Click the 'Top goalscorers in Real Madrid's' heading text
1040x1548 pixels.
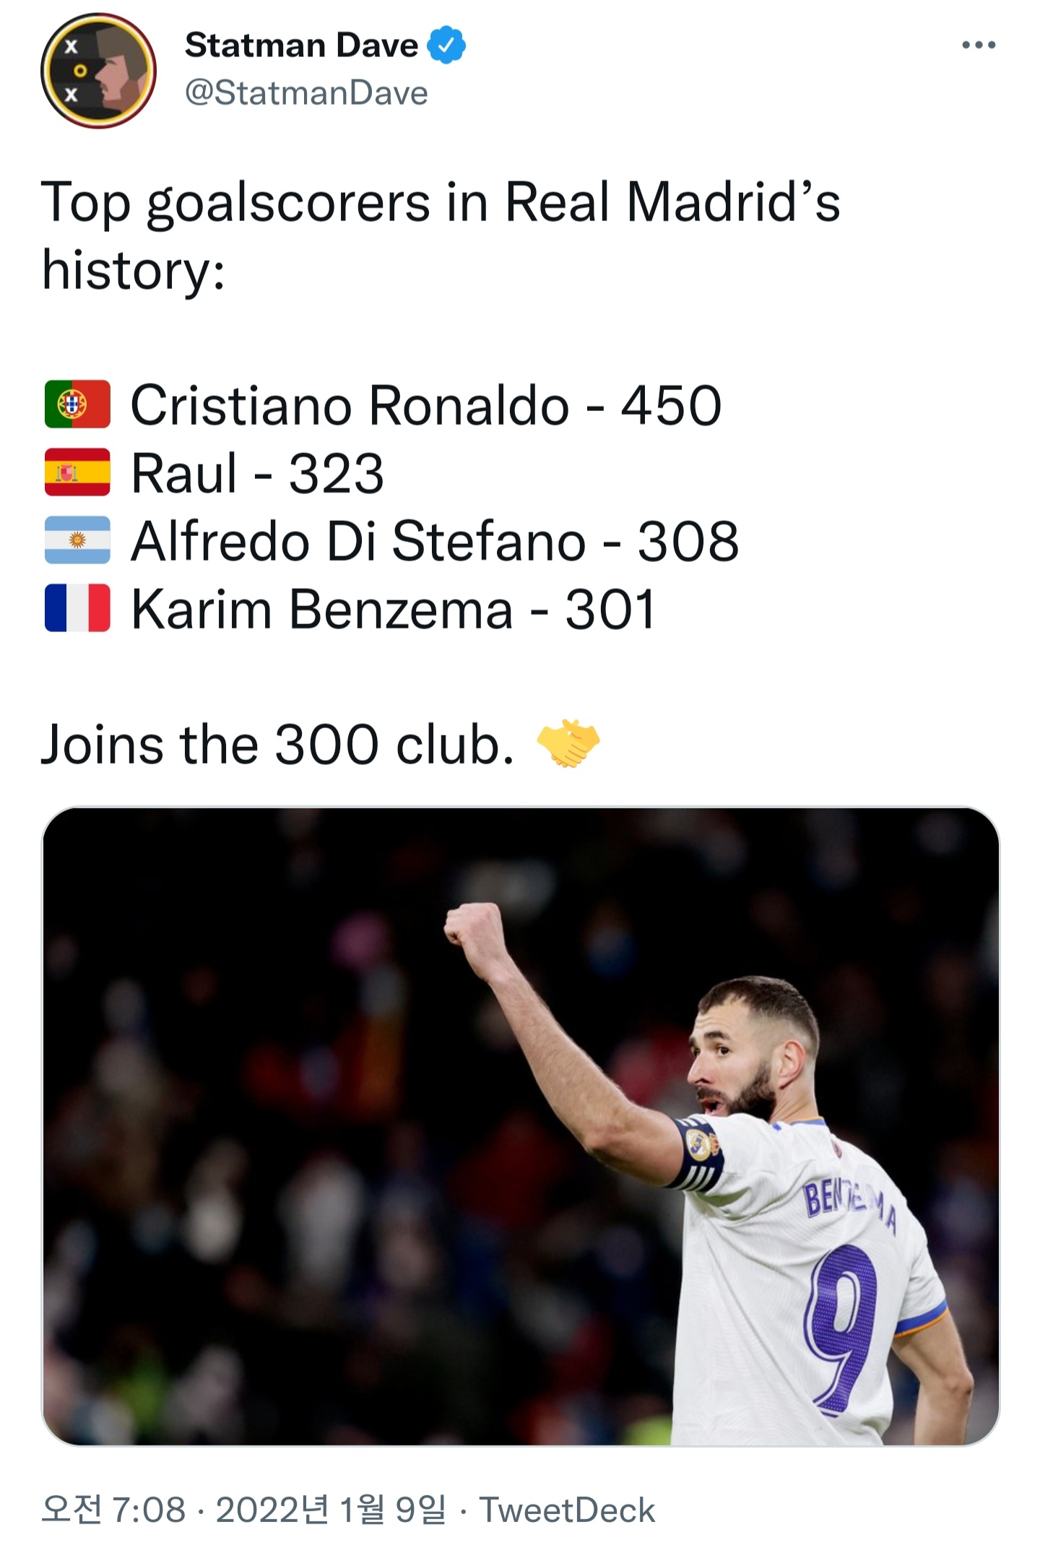441,202
